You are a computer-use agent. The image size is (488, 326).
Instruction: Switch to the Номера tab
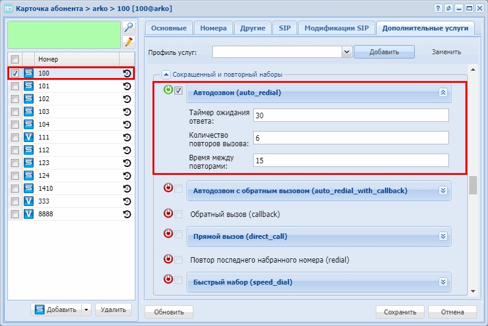pos(213,28)
